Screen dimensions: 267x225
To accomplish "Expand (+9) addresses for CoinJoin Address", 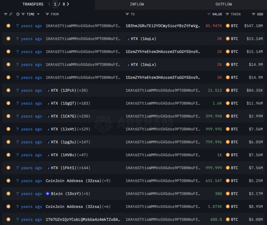I will pos(106,181).
